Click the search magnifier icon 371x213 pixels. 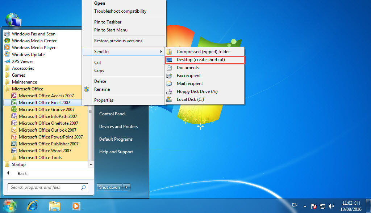pos(84,187)
